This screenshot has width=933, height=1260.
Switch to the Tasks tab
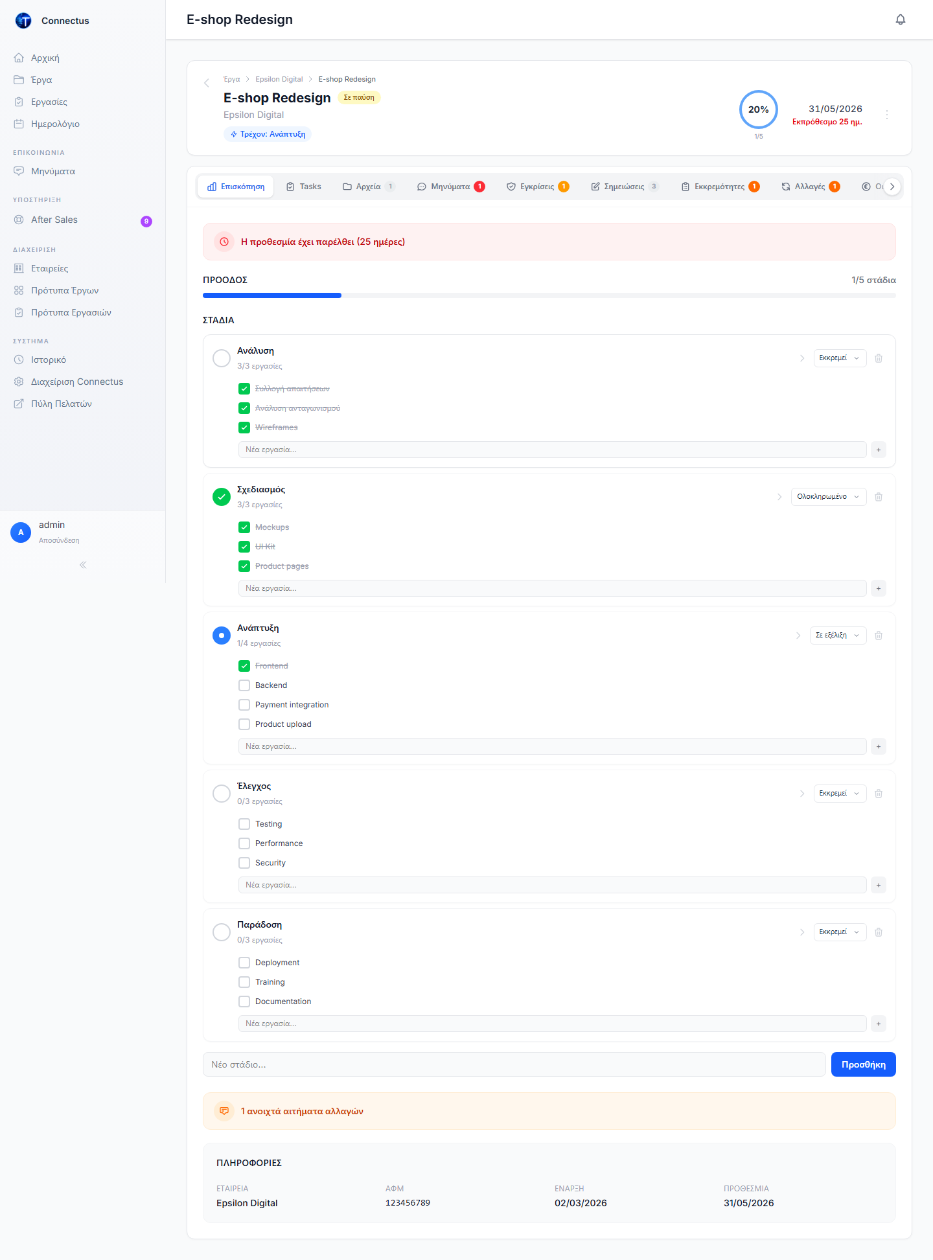[304, 187]
